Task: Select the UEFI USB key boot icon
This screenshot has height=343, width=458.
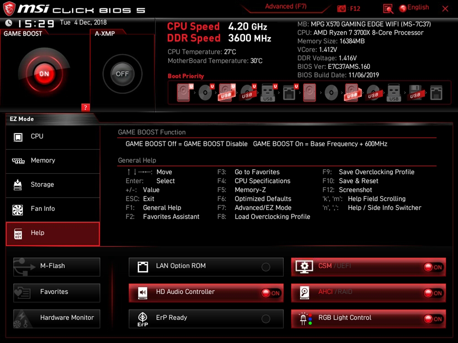Action: coord(268,92)
